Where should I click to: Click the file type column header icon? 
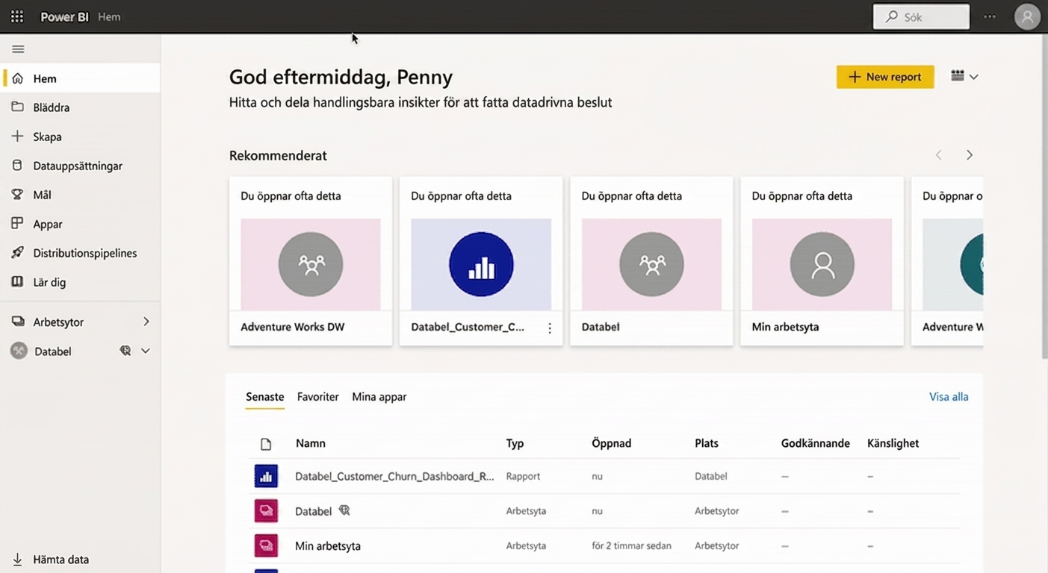click(266, 444)
